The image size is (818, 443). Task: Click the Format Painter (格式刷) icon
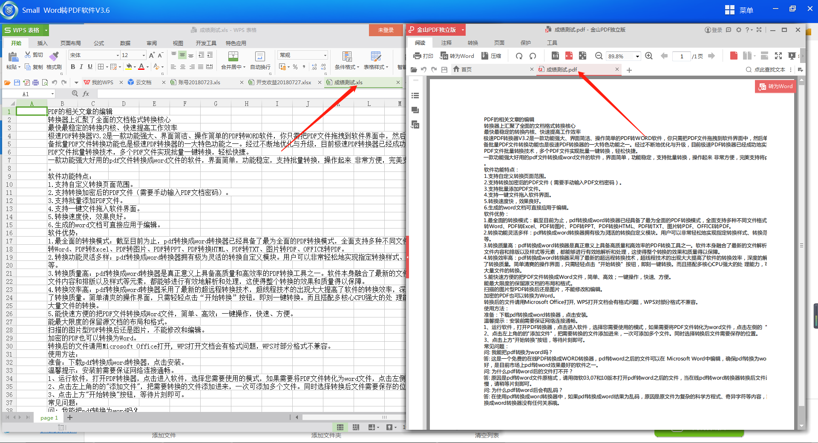click(x=54, y=56)
